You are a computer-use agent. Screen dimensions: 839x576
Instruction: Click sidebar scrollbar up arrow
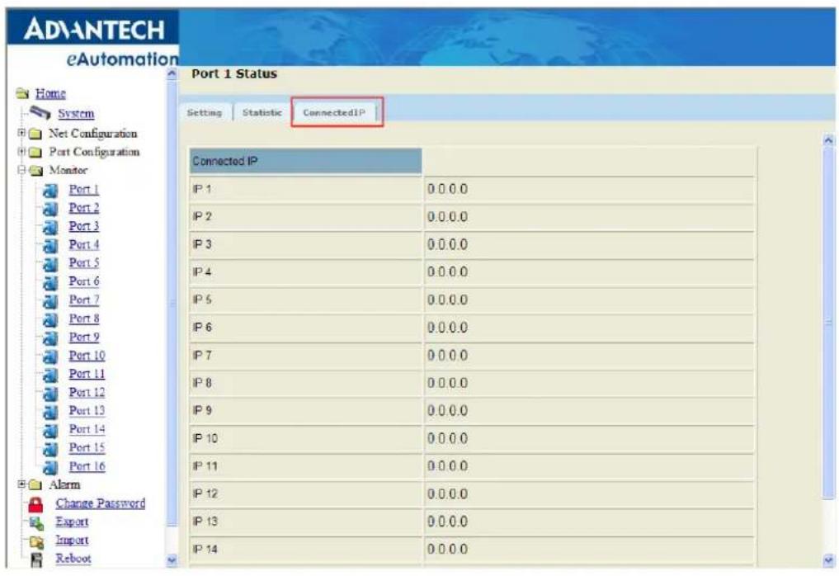(172, 74)
